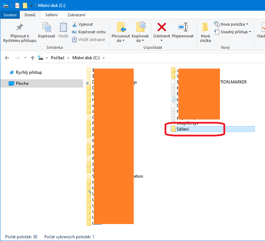Image resolution: width=265 pixels, height=241 pixels.
Task: Click the Snadný přístup icon
Action: (x=217, y=32)
